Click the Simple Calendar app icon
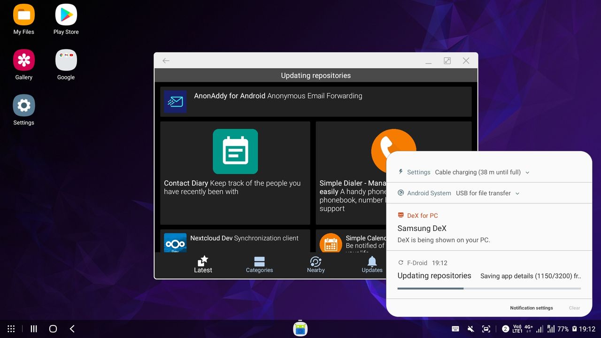 (x=331, y=243)
